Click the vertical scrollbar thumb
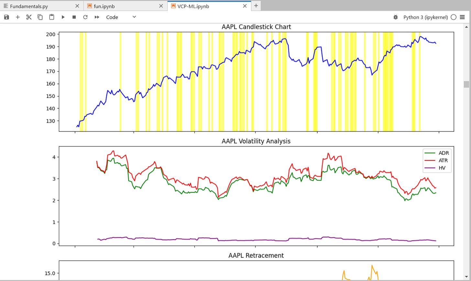This screenshot has height=281, width=471. point(466,84)
